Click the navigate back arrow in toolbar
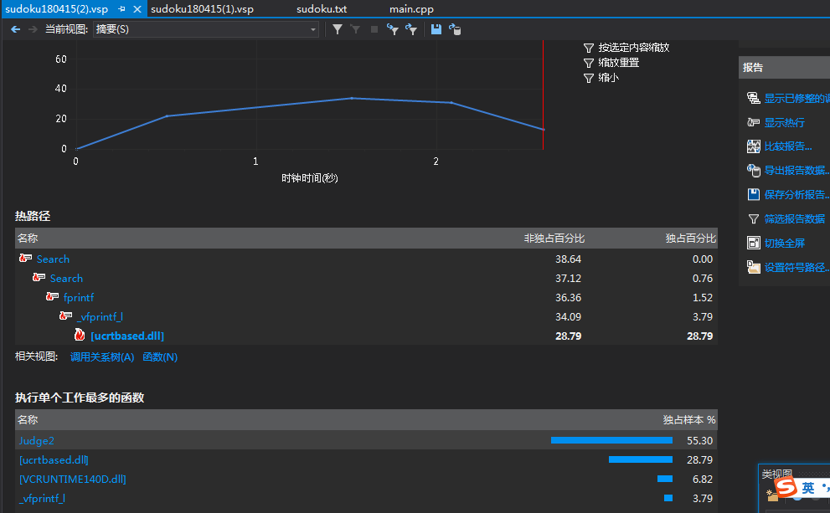The height and width of the screenshot is (513, 830). (x=15, y=29)
